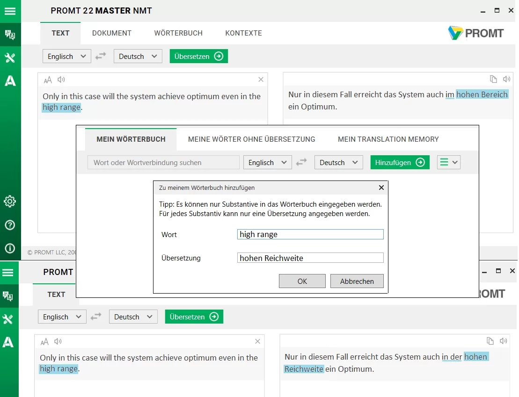Open MEIN TRANSLATION MEMORY tab
The height and width of the screenshot is (397, 519).
click(x=388, y=139)
